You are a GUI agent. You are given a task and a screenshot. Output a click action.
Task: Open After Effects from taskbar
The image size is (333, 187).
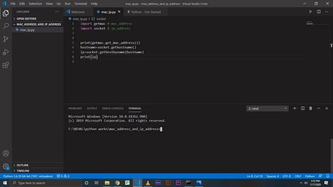158,183
